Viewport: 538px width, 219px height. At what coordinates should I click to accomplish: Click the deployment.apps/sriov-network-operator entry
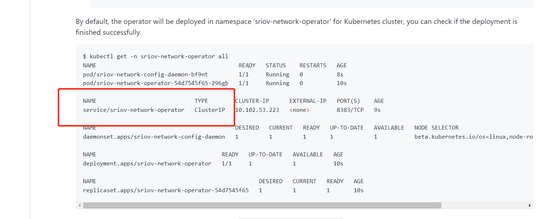146,163
